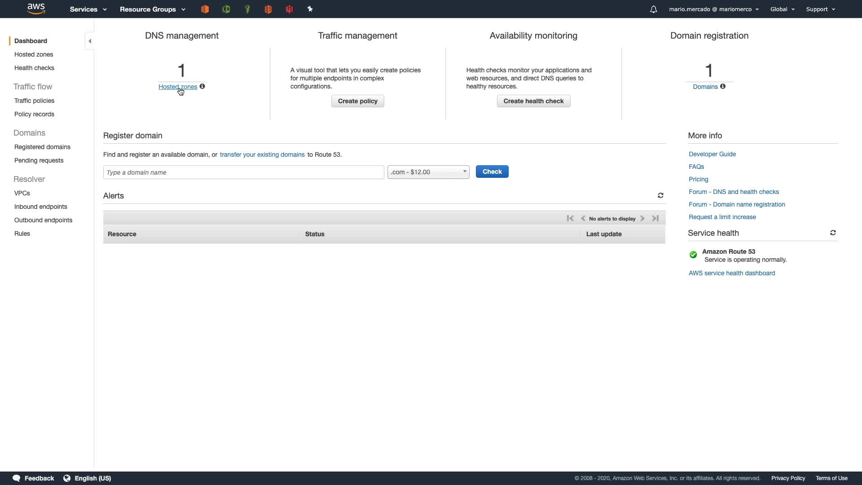
Task: Open the Services dropdown menu
Action: (88, 9)
